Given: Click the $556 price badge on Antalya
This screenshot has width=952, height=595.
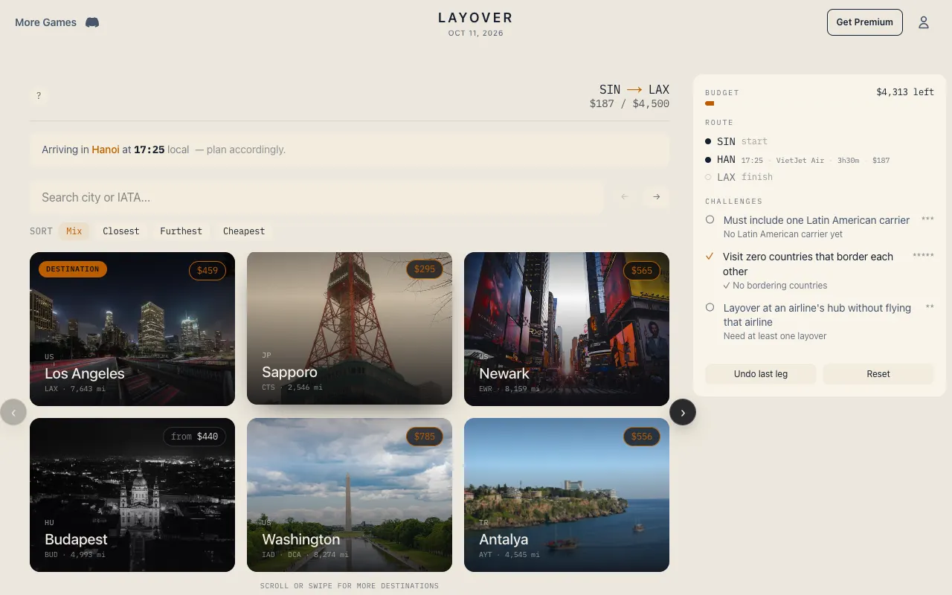Looking at the screenshot, I should coord(642,437).
